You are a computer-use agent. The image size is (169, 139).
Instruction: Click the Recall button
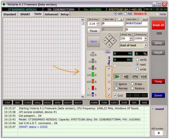pyautogui.click(x=158, y=52)
